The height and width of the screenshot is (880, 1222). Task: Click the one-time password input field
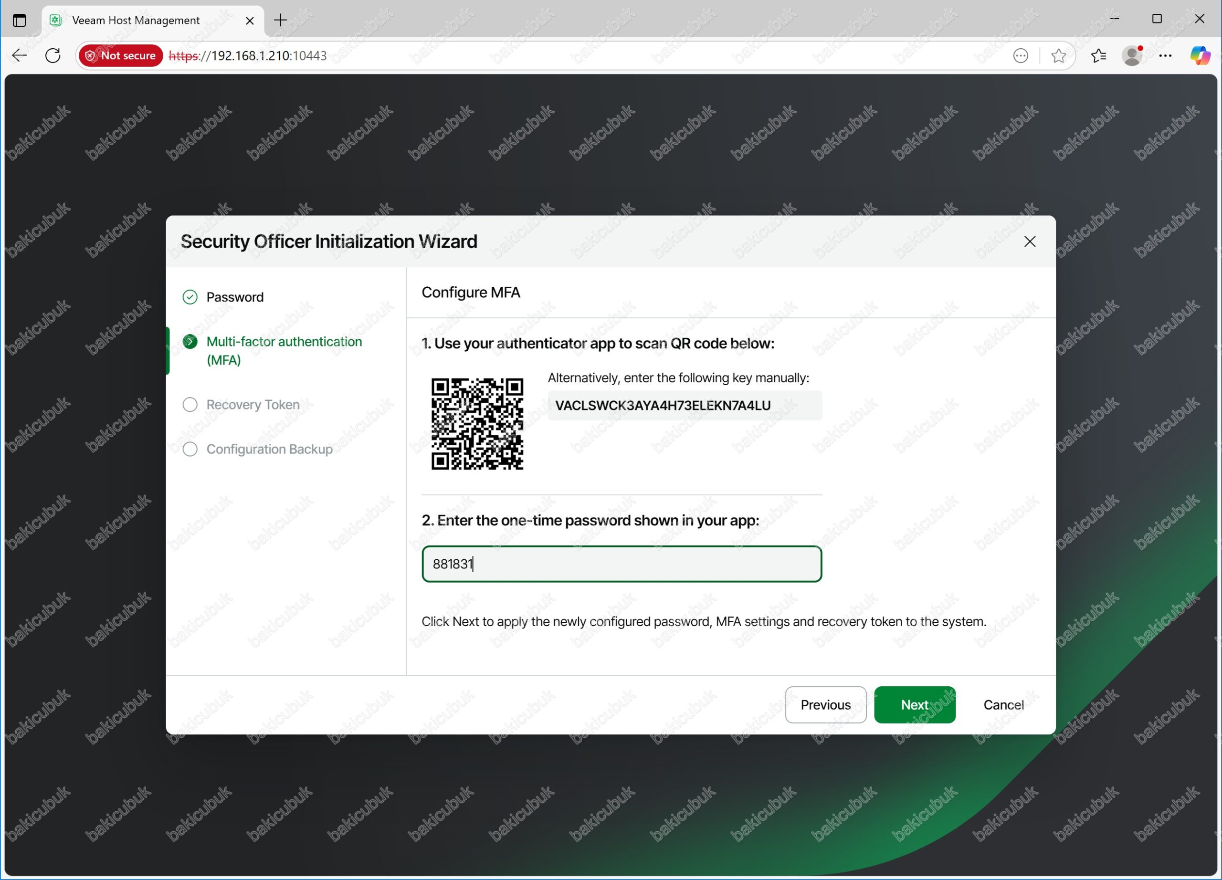tap(621, 564)
